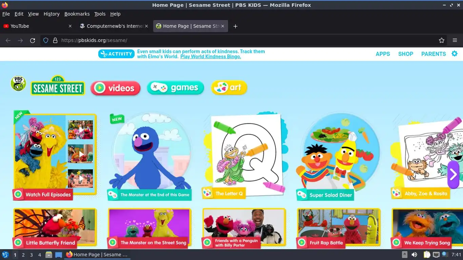Click the clipboard tray icon
This screenshot has height=260, width=463.
click(427, 255)
